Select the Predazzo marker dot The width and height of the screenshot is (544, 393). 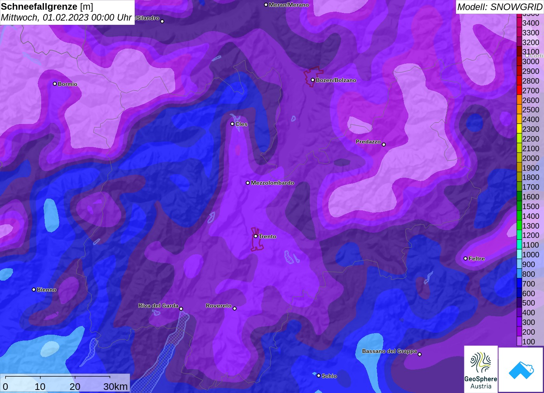pos(384,145)
